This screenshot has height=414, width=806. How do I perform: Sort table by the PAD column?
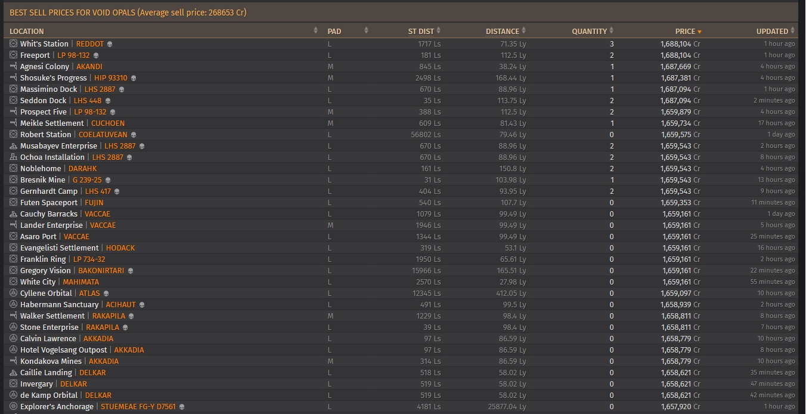pos(334,31)
